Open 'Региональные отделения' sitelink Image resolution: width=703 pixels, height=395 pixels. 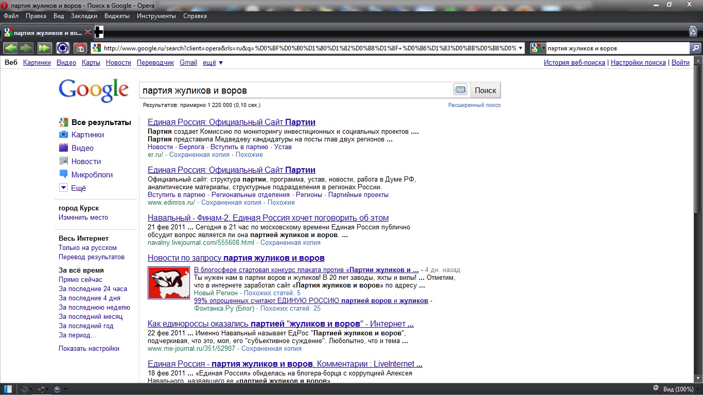[x=251, y=195]
